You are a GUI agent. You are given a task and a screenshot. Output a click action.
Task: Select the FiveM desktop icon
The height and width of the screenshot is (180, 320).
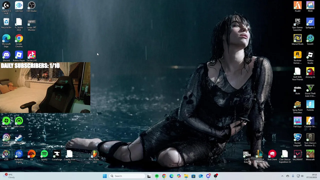coord(297,7)
